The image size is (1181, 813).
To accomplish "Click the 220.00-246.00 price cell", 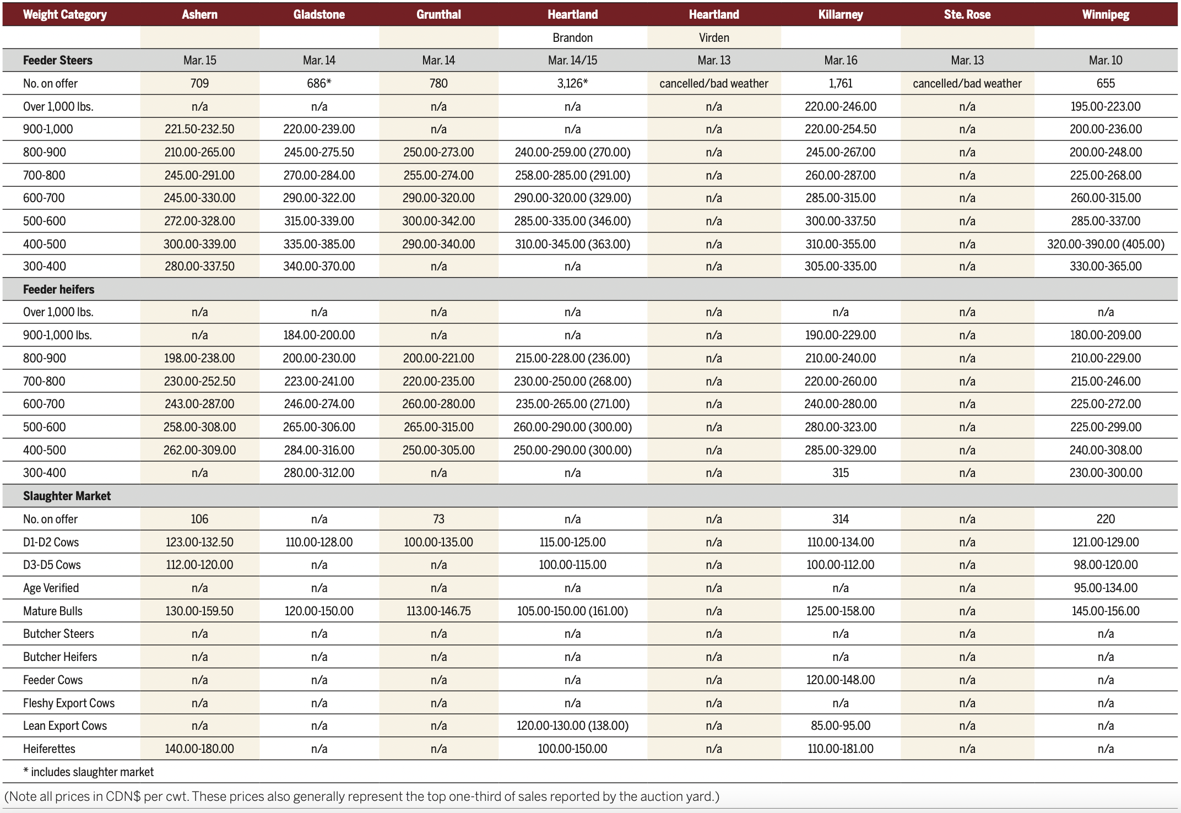I will (x=841, y=106).
